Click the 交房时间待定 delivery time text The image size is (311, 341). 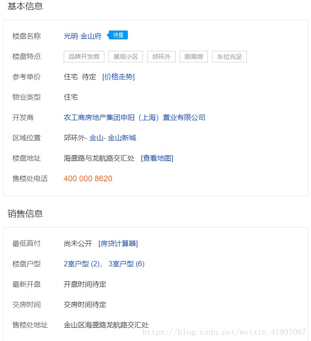click(85, 304)
